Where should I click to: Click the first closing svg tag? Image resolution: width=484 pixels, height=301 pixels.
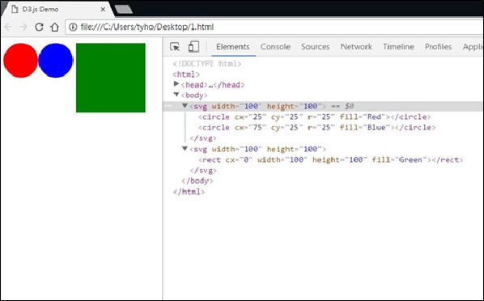(203, 138)
